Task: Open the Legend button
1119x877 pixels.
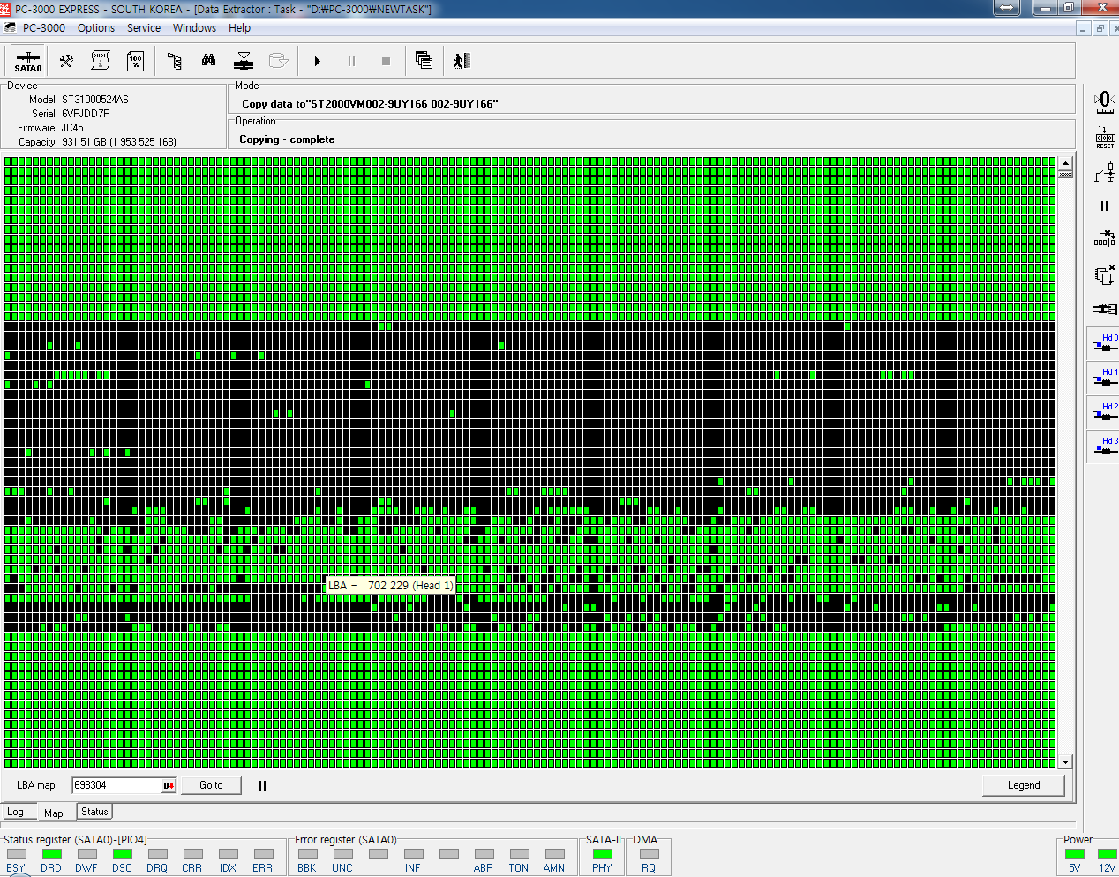Action: click(1024, 785)
